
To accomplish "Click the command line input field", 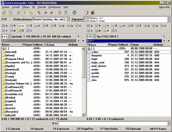I will click(113, 123).
